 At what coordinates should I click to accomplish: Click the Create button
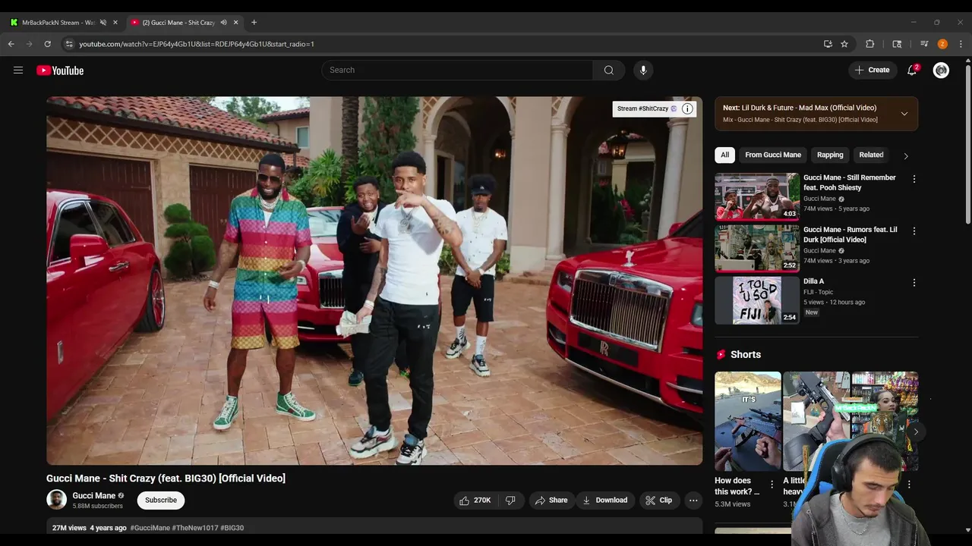pyautogui.click(x=872, y=71)
